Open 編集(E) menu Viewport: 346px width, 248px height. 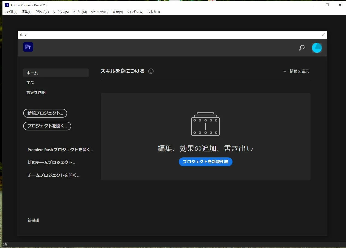click(26, 12)
